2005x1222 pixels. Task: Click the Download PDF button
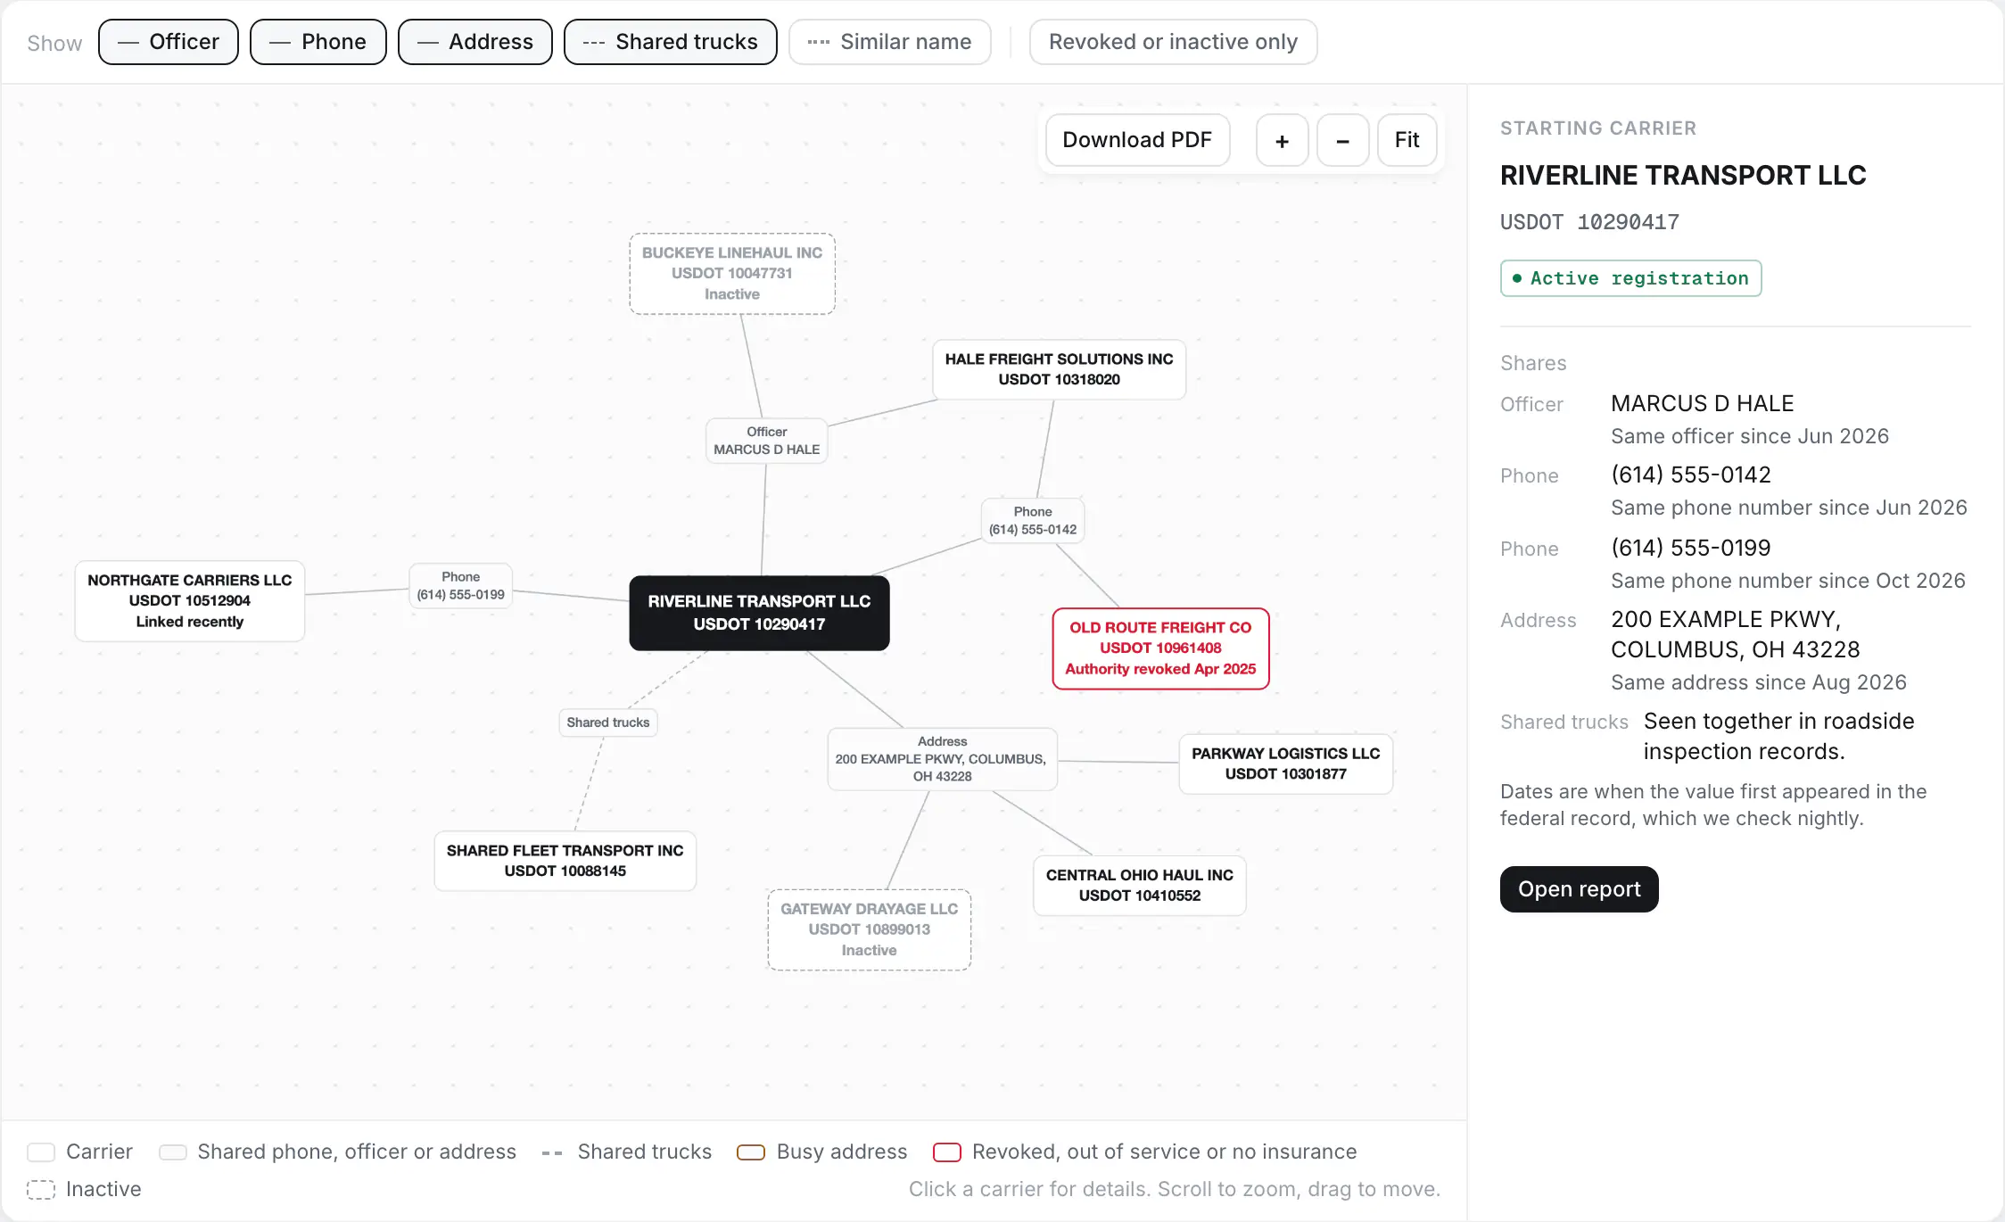point(1138,140)
